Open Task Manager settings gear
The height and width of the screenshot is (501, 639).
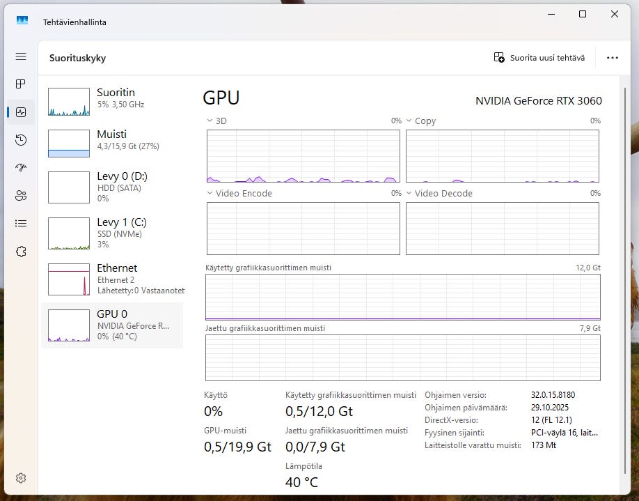(21, 478)
